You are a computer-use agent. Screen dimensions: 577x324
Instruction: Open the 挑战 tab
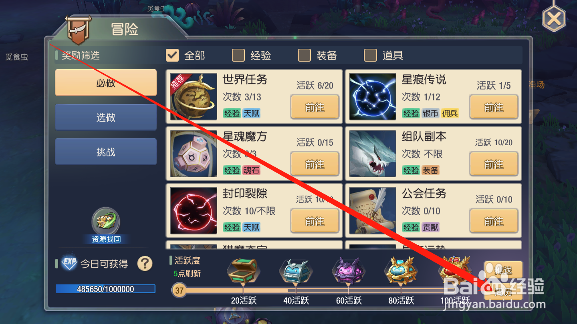pyautogui.click(x=106, y=152)
